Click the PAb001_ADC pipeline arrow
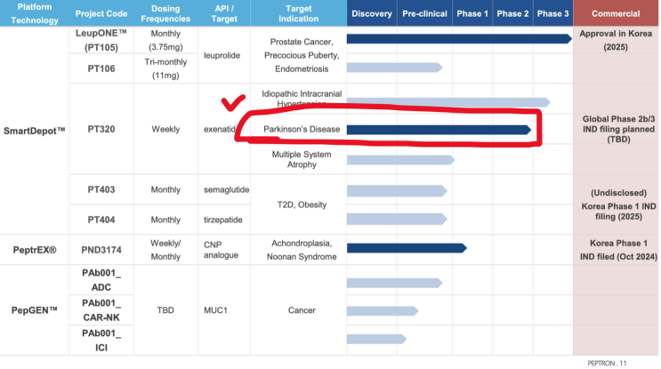This screenshot has width=661, height=369. coord(395,283)
